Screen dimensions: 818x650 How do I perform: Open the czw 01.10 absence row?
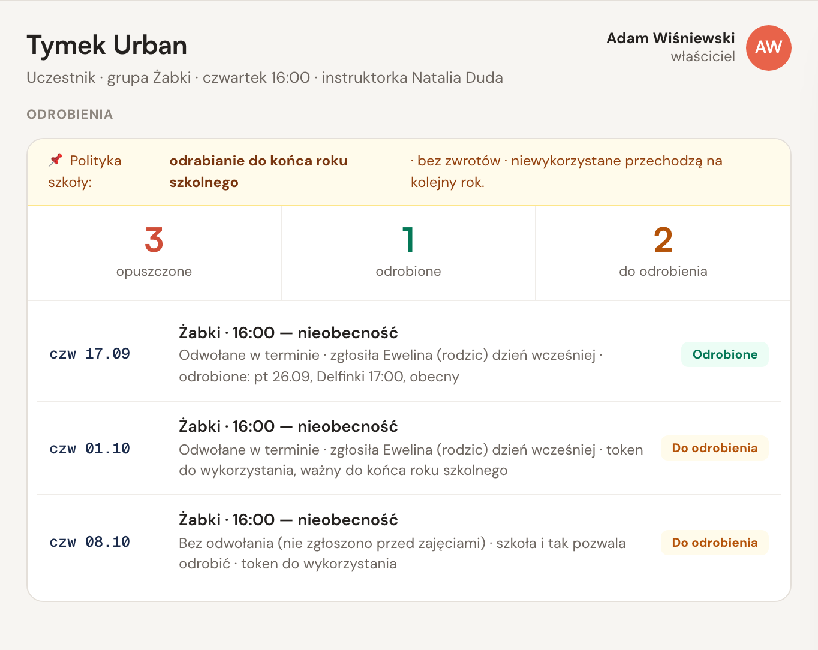tap(409, 448)
